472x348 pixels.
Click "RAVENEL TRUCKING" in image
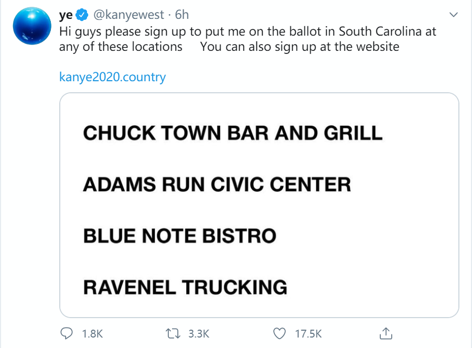(x=185, y=287)
